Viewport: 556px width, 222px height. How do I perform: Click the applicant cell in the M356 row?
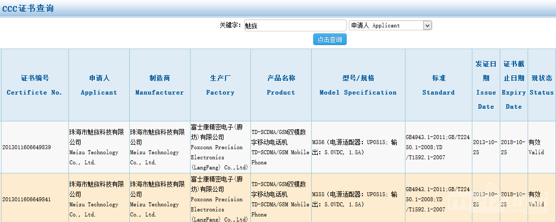(99, 147)
